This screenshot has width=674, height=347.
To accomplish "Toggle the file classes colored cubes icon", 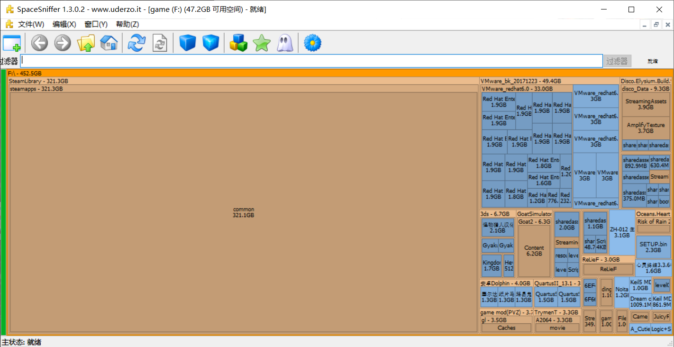I will click(x=238, y=43).
